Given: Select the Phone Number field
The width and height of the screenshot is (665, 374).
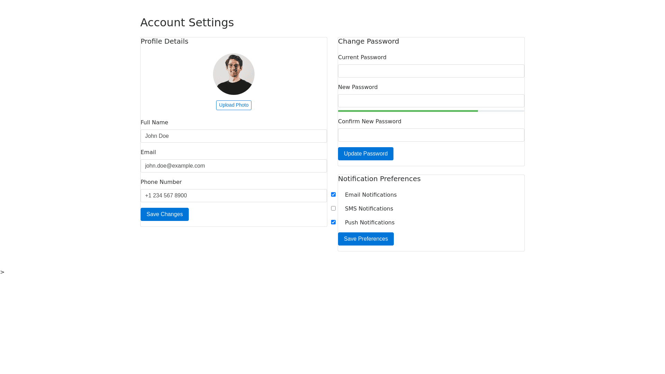Looking at the screenshot, I should pyautogui.click(x=233, y=196).
